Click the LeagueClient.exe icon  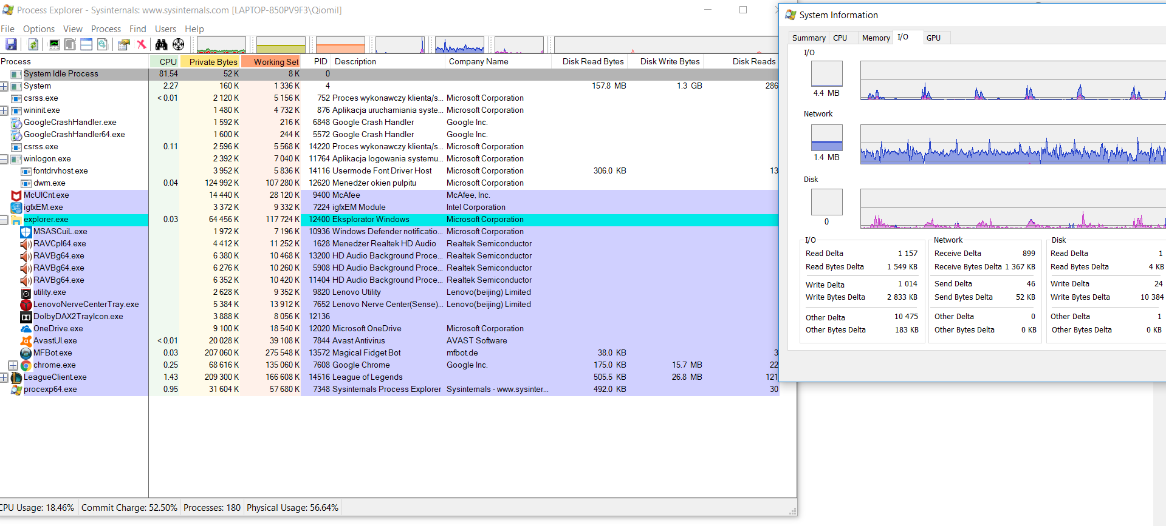click(x=16, y=377)
